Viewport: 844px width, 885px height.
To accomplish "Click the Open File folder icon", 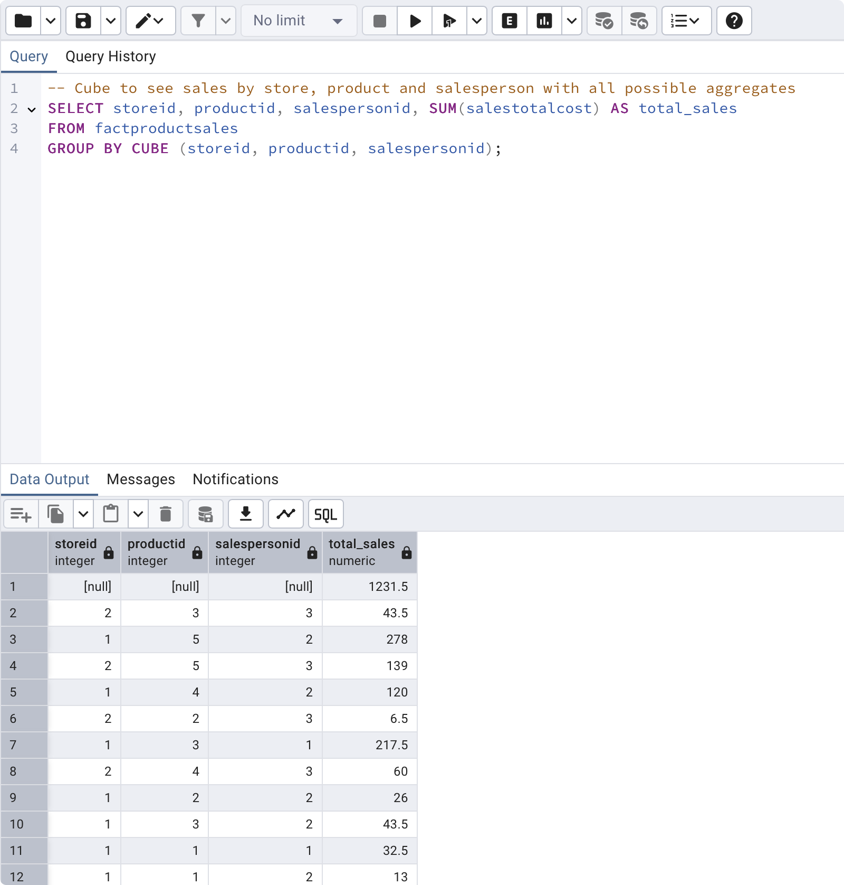I will click(x=23, y=21).
